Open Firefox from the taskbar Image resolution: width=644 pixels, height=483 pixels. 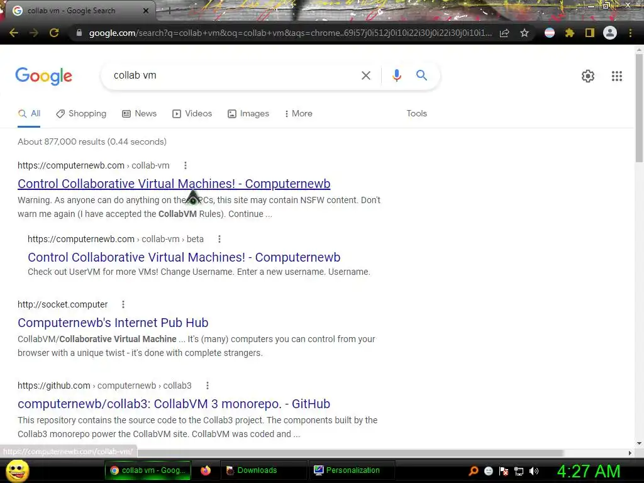pyautogui.click(x=206, y=470)
